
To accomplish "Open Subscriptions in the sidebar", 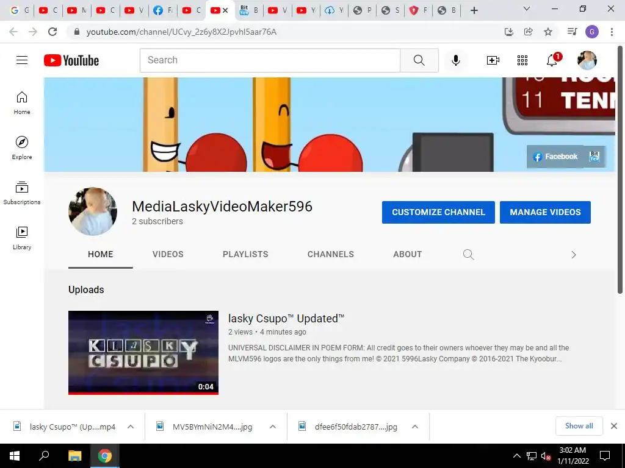I will click(x=22, y=193).
